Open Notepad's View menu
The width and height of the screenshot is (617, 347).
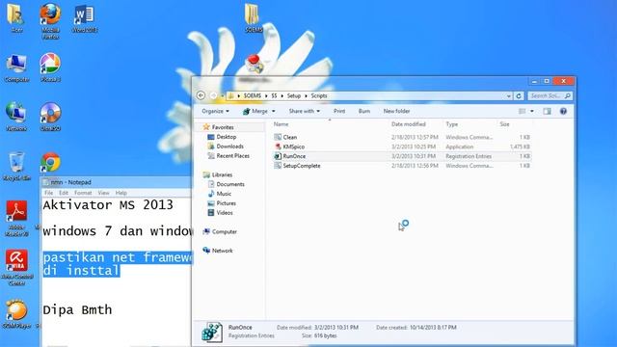[x=103, y=193]
